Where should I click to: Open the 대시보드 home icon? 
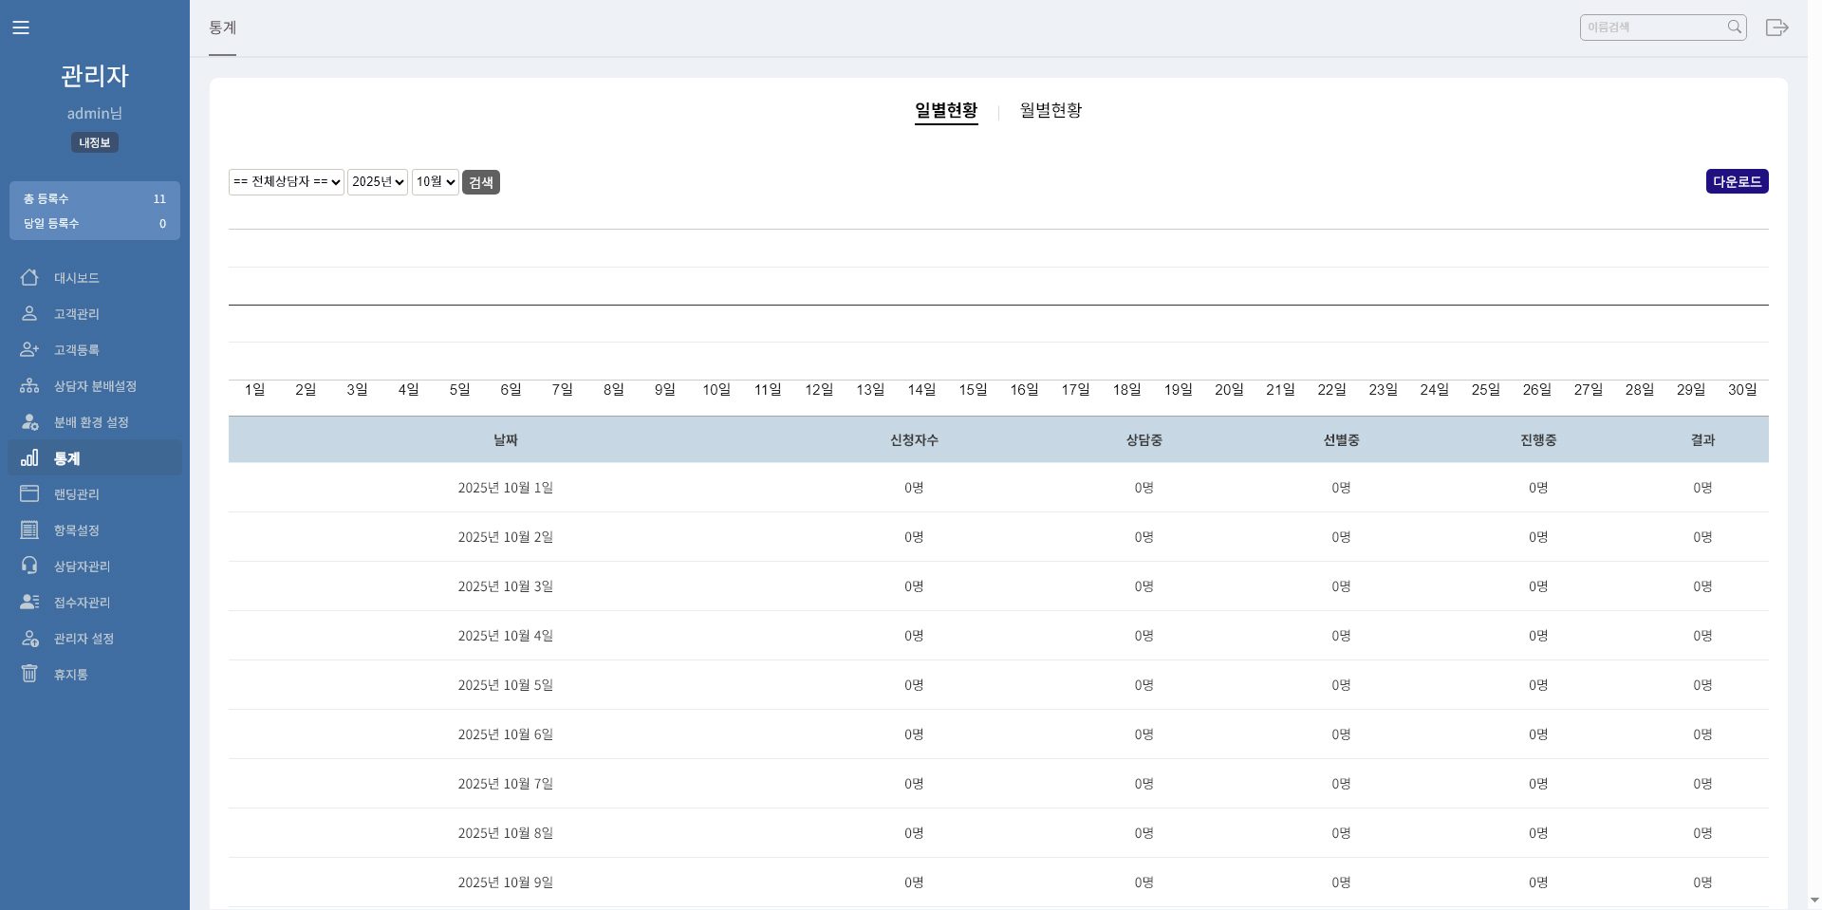pyautogui.click(x=29, y=278)
